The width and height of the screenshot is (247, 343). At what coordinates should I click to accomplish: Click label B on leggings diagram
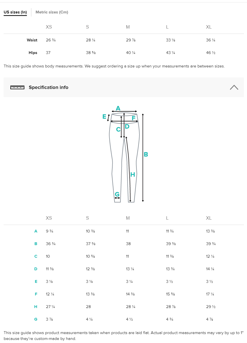click(x=146, y=154)
